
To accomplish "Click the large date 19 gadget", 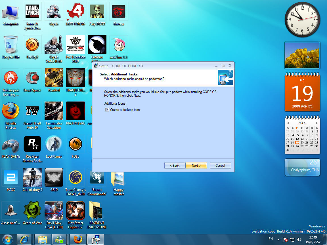I will click(302, 92).
